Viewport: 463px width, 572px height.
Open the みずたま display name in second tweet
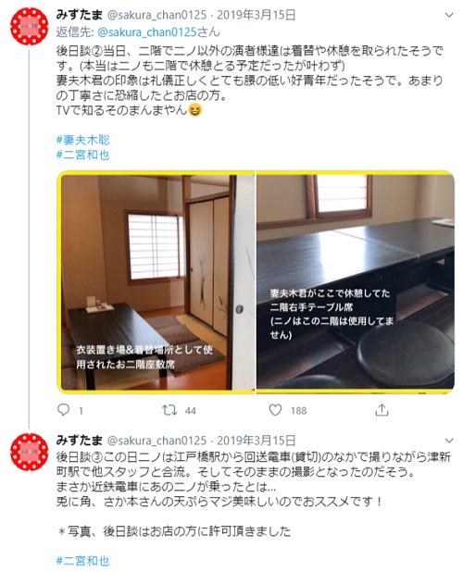[x=80, y=441]
